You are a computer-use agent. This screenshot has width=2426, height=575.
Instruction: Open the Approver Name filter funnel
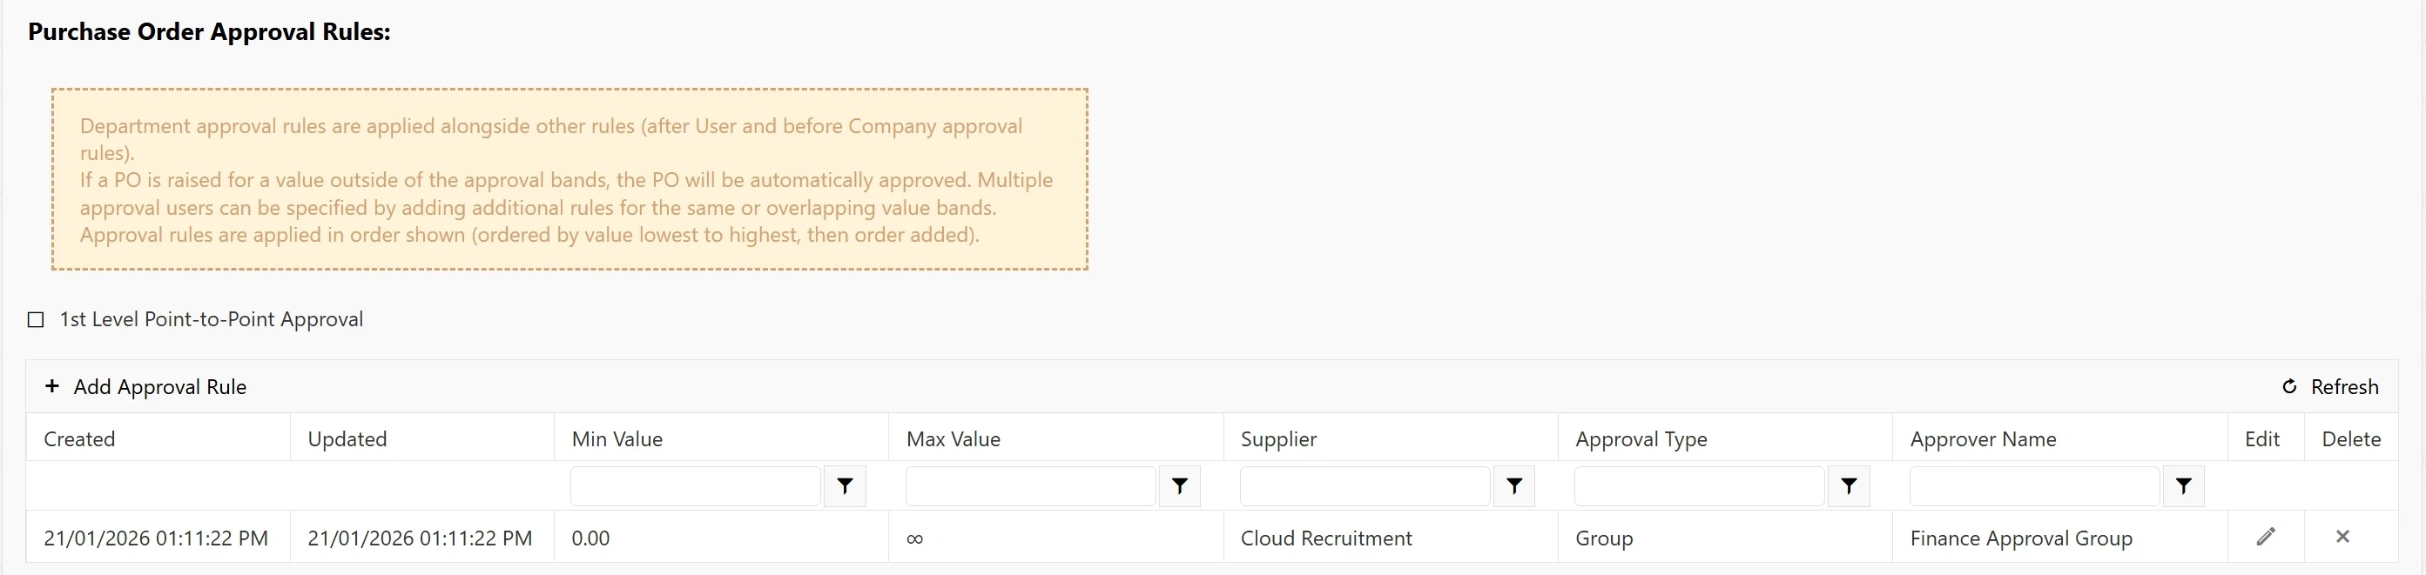pyautogui.click(x=2183, y=486)
